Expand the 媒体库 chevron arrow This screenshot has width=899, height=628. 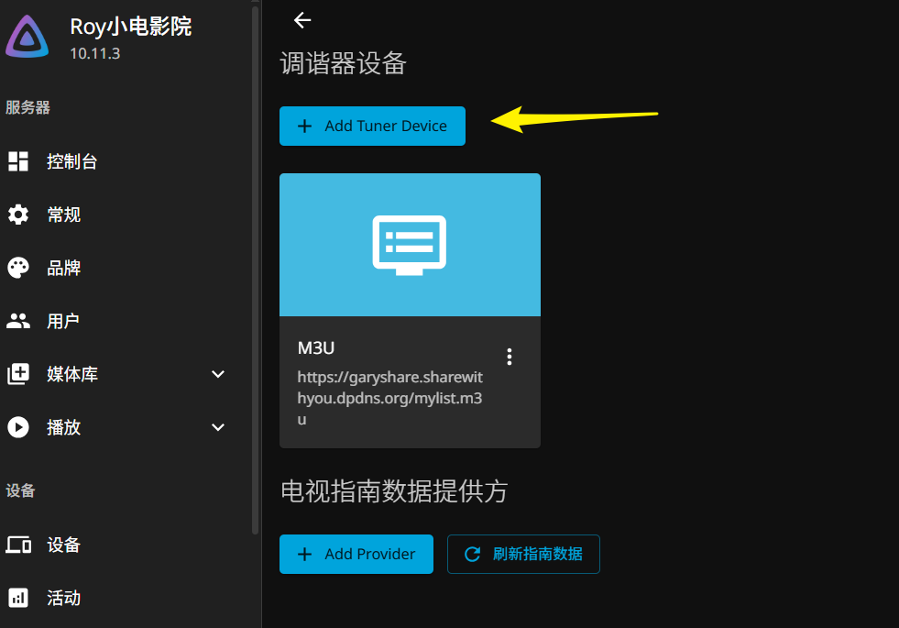pos(218,374)
